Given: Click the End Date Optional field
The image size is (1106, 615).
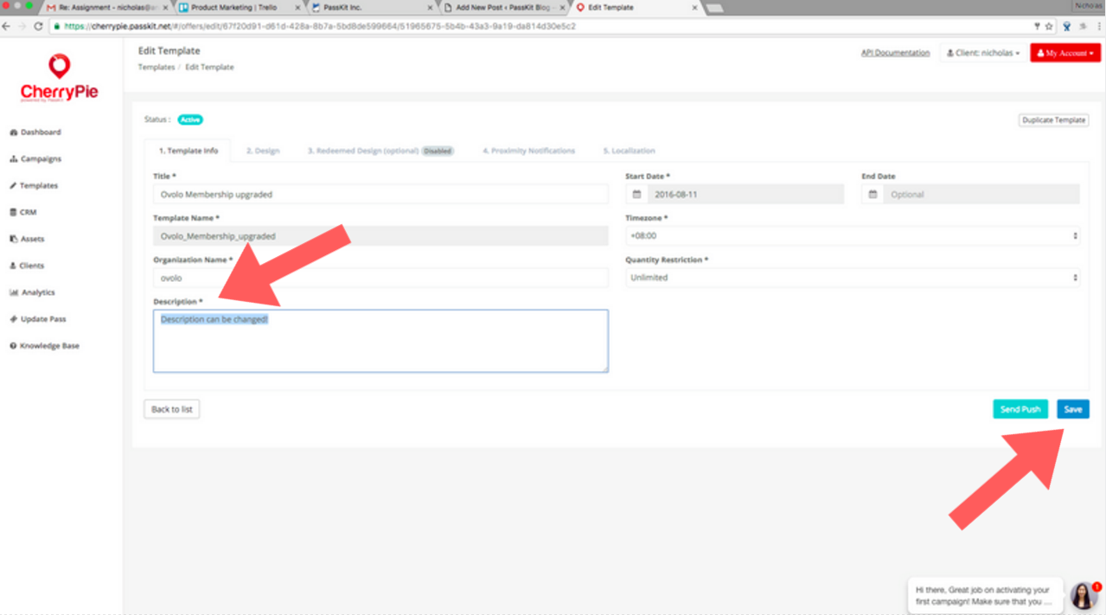Looking at the screenshot, I should [981, 195].
